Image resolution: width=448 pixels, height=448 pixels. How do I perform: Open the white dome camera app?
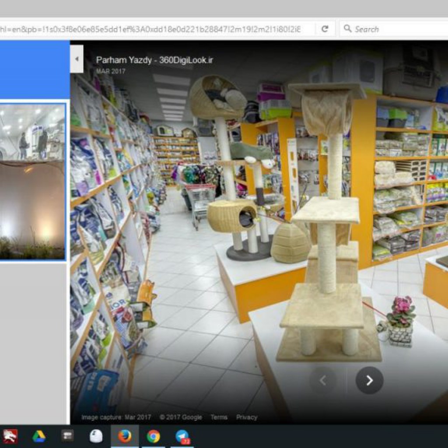pos(96,436)
